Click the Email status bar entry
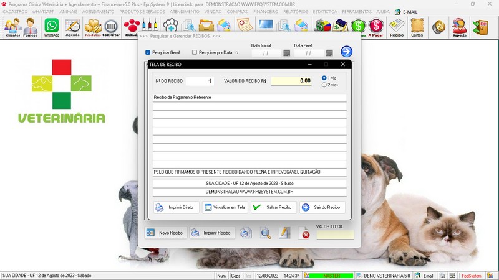The width and height of the screenshot is (499, 280). pyautogui.click(x=425, y=276)
